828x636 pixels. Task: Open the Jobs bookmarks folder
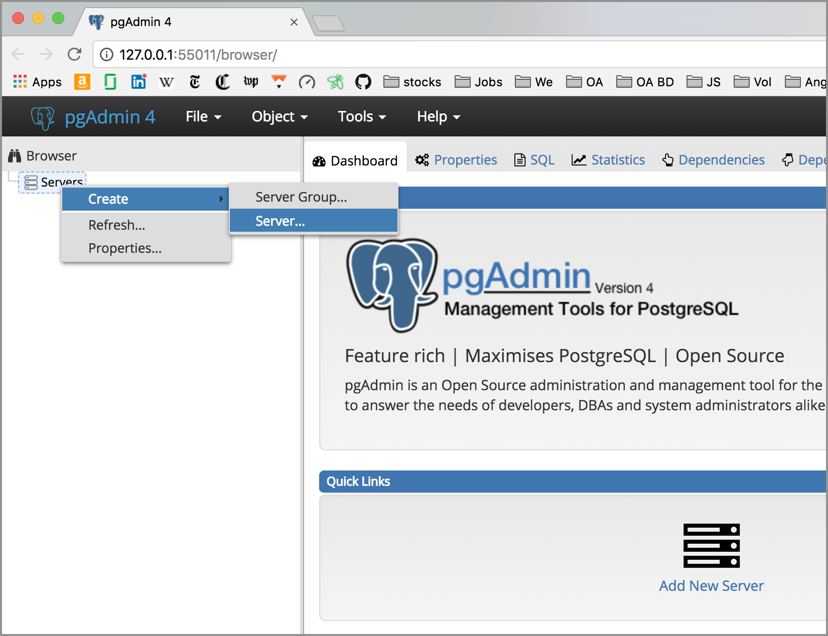478,82
